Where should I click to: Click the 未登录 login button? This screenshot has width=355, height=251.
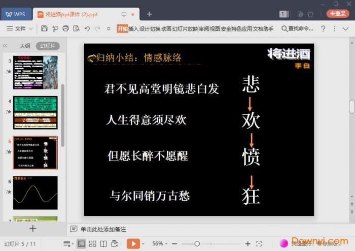338,14
